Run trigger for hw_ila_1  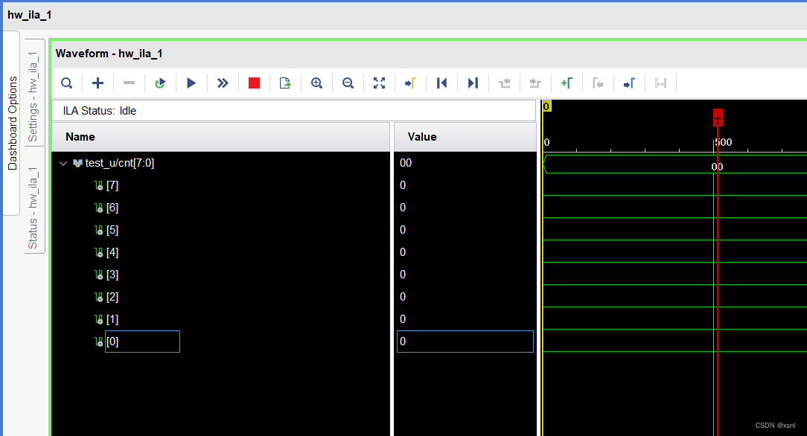pos(191,83)
